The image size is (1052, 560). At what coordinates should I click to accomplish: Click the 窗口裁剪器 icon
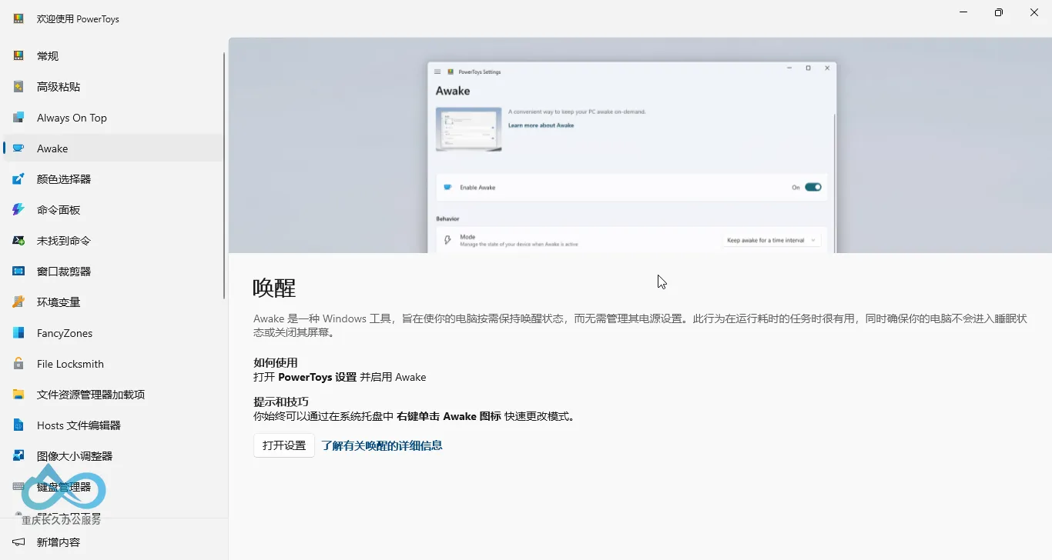tap(18, 272)
